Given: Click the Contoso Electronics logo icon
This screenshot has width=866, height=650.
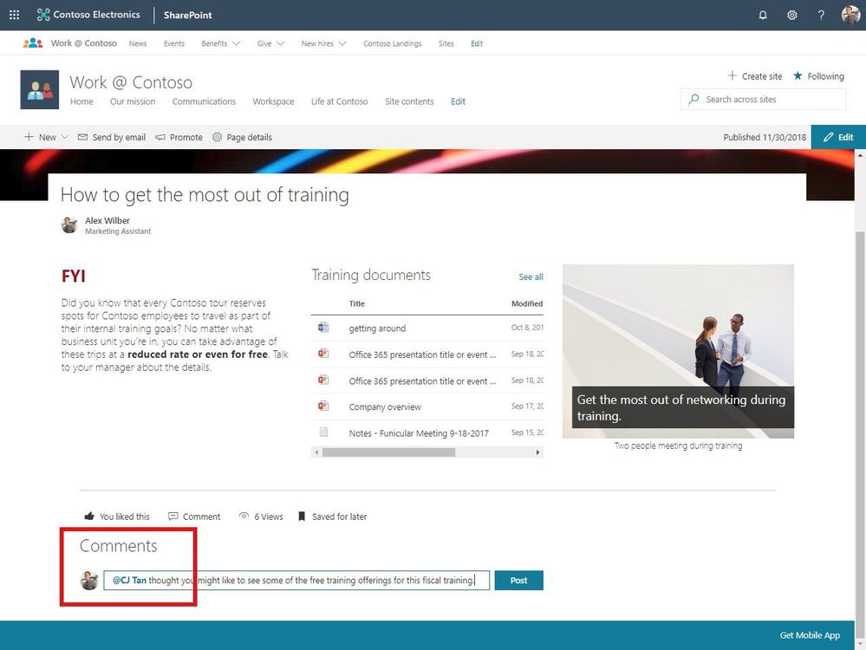Looking at the screenshot, I should pyautogui.click(x=43, y=15).
